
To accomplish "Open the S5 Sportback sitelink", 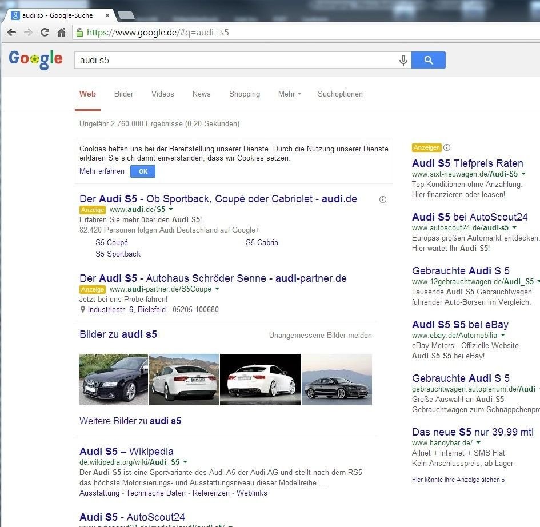I will click(118, 254).
